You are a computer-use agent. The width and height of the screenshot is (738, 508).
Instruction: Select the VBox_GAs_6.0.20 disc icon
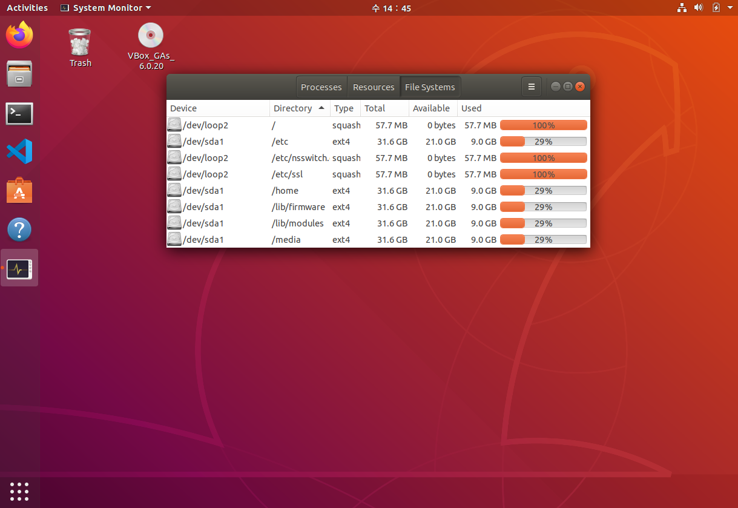[151, 46]
